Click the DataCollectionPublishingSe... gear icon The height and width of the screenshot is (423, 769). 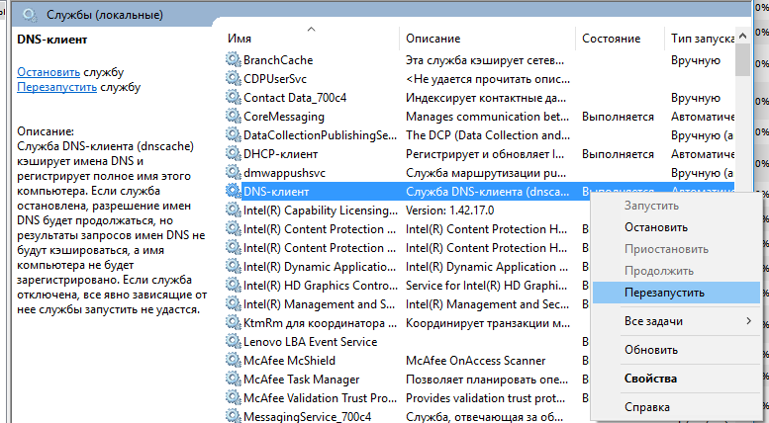click(x=233, y=134)
